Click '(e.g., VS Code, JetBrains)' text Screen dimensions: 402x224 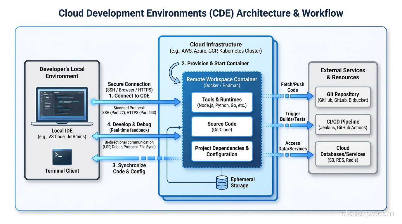pyautogui.click(x=62, y=136)
